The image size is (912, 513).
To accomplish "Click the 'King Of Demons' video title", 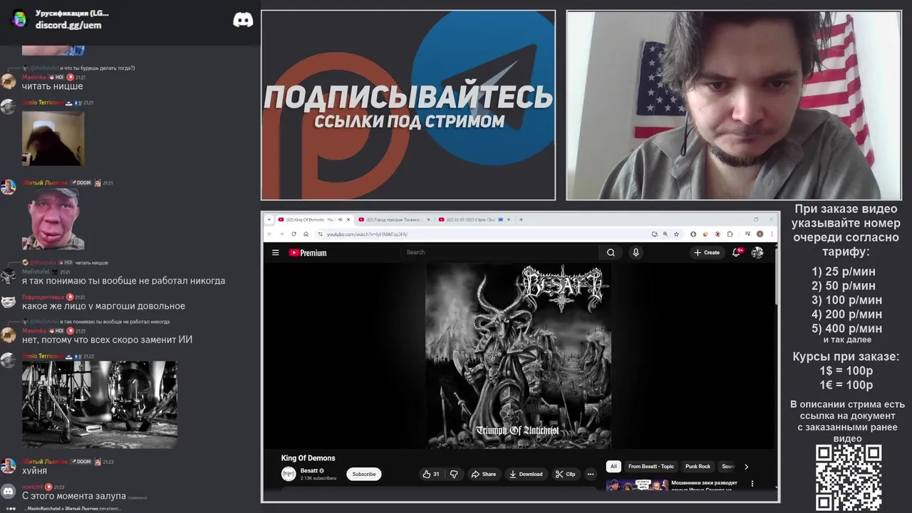I will 308,458.
